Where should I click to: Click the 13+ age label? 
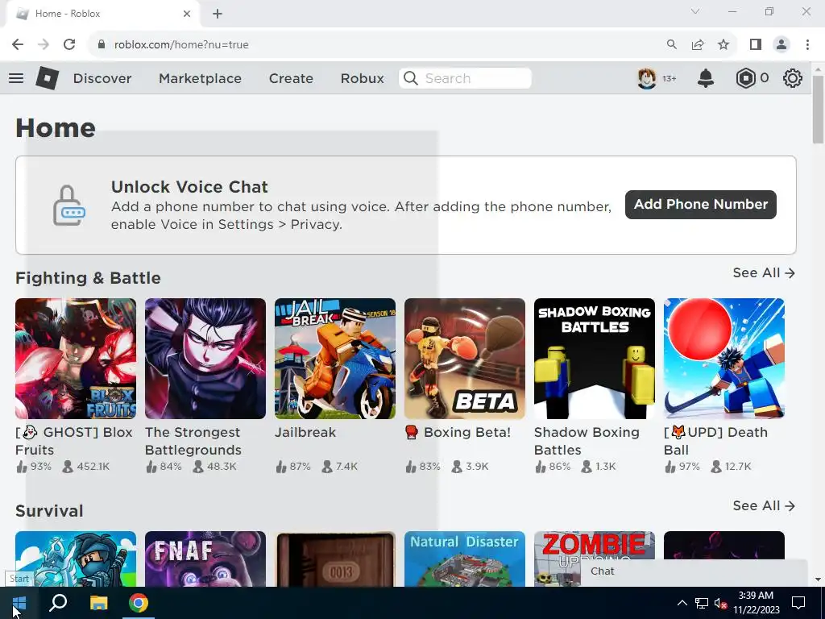click(x=670, y=78)
